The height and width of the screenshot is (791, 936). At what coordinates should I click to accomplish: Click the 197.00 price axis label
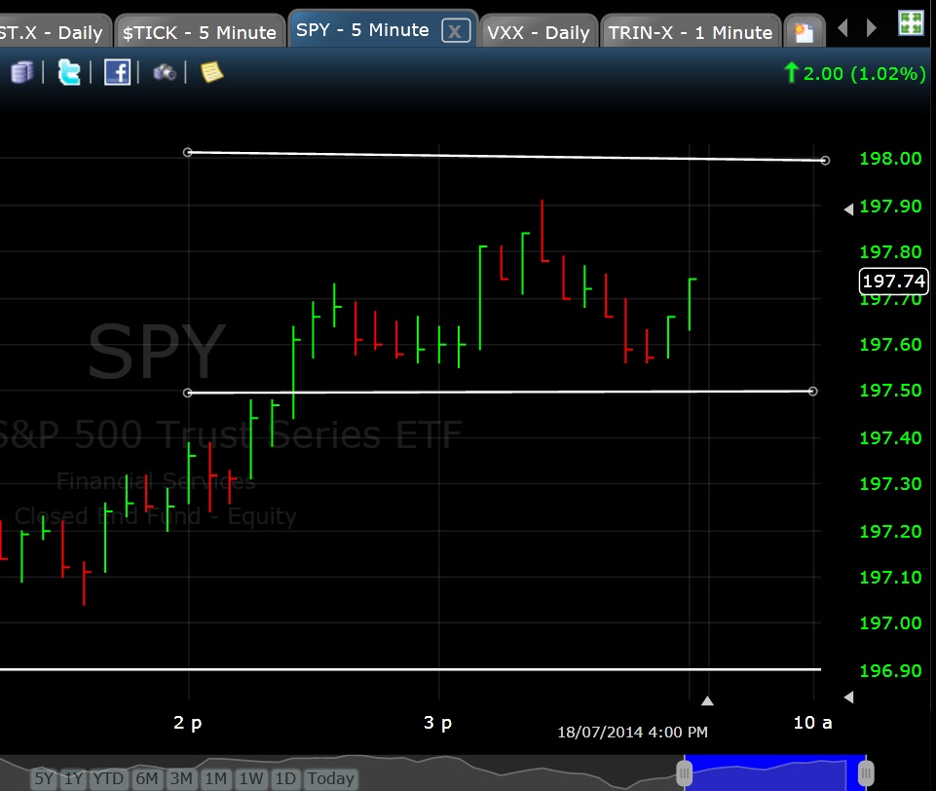click(x=890, y=623)
